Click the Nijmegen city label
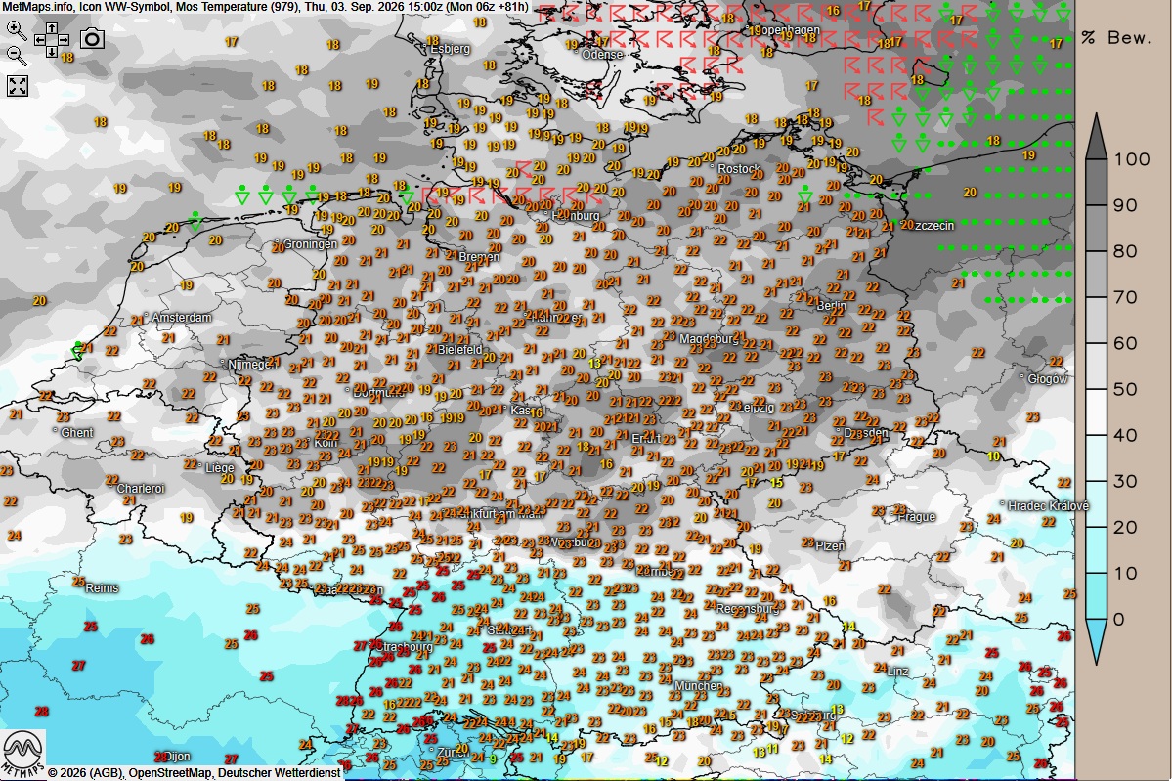This screenshot has width=1172, height=781. [x=250, y=365]
